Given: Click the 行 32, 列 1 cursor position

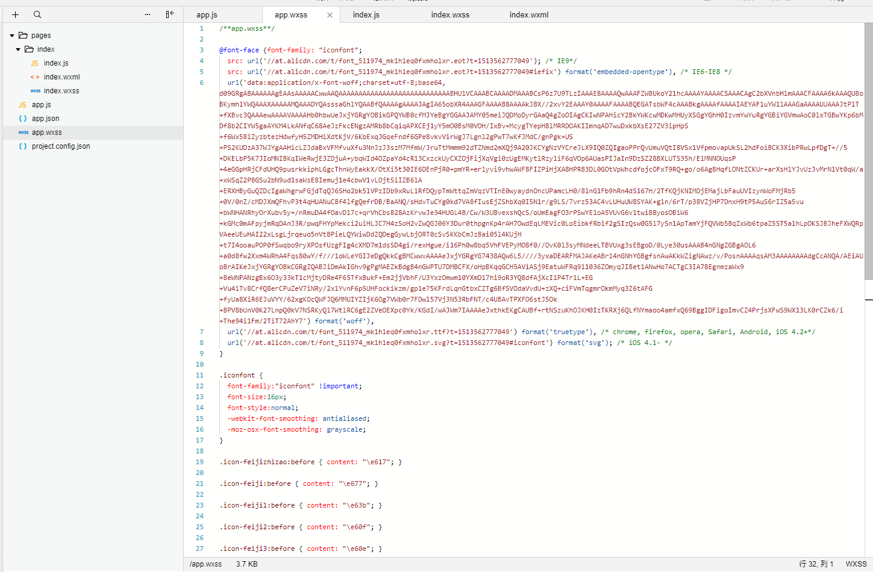Looking at the screenshot, I should tap(816, 564).
